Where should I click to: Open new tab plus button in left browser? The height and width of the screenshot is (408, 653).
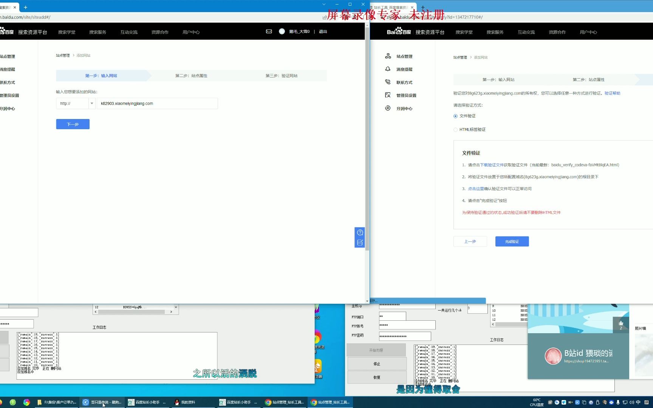coord(25,7)
